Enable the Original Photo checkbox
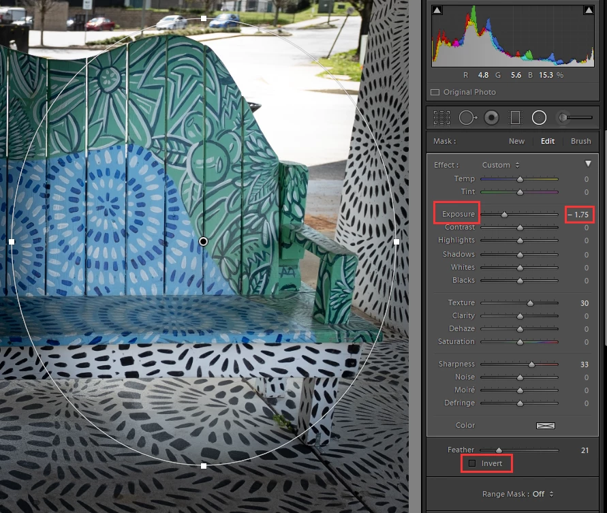This screenshot has height=513, width=607. [x=435, y=92]
